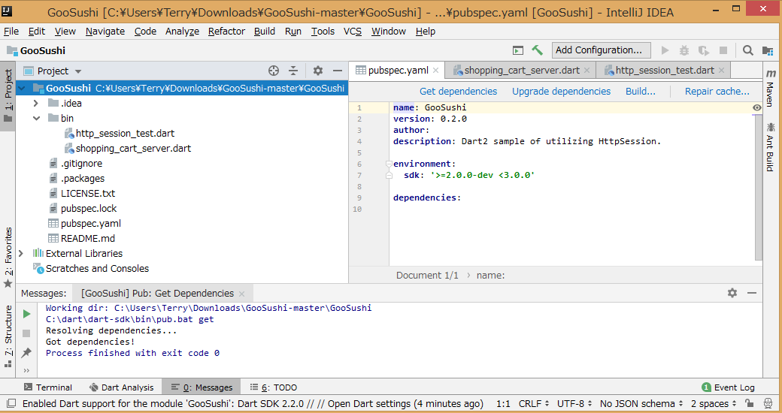The width and height of the screenshot is (782, 413).
Task: Click the green rerun icon in the Messages panel
Action: 26,314
